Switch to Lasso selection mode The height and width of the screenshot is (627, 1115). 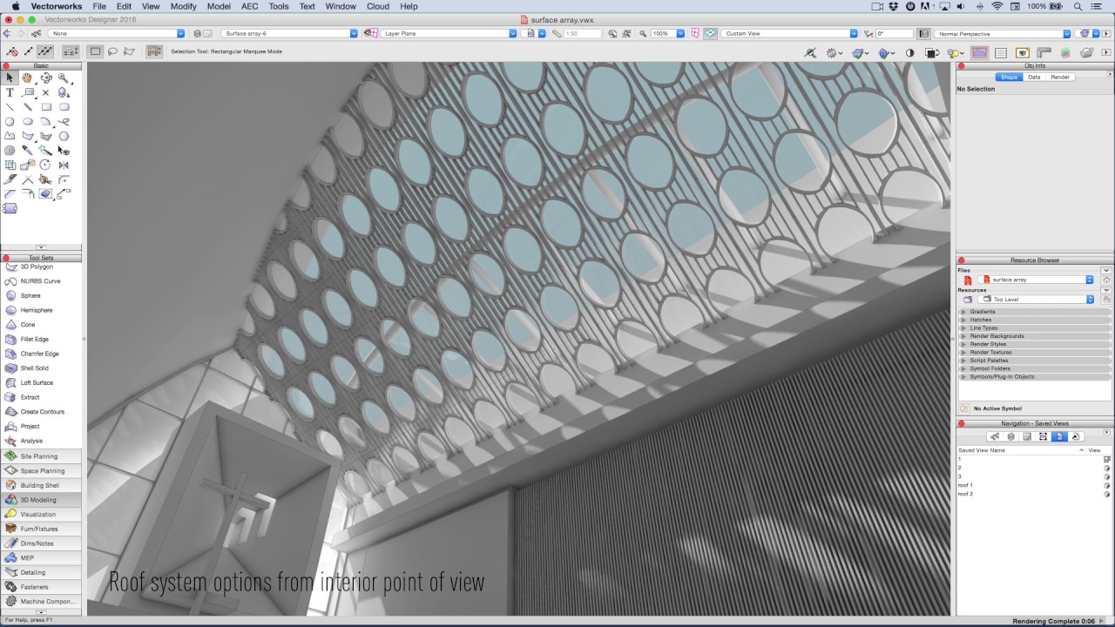[112, 51]
